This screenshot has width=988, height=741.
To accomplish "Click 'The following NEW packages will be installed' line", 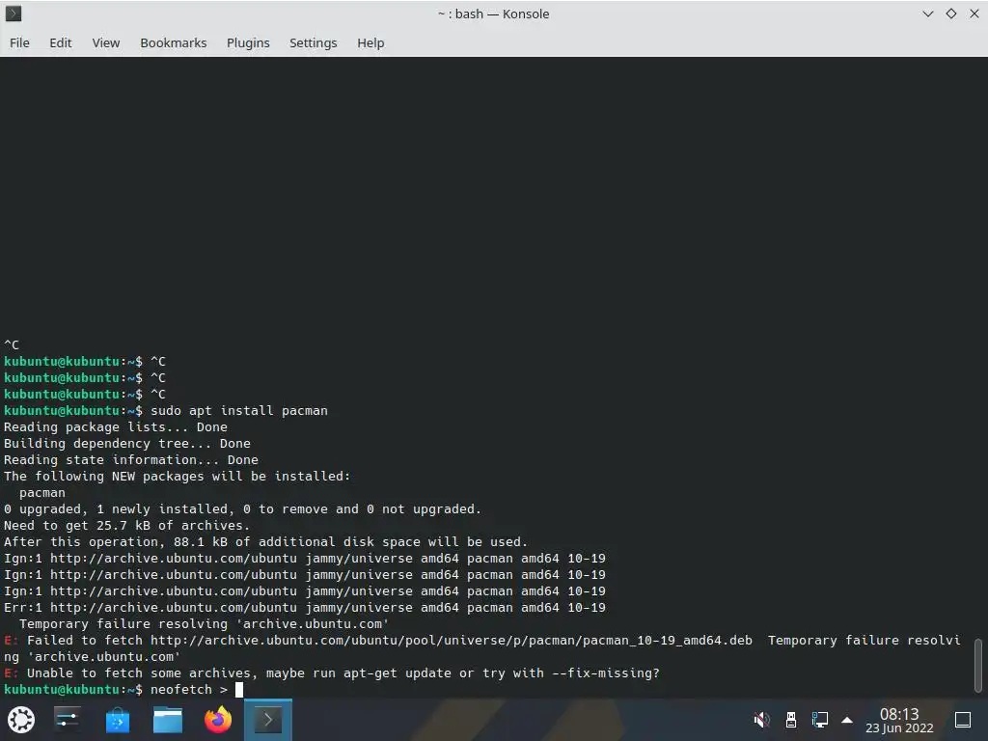I will pyautogui.click(x=177, y=477).
